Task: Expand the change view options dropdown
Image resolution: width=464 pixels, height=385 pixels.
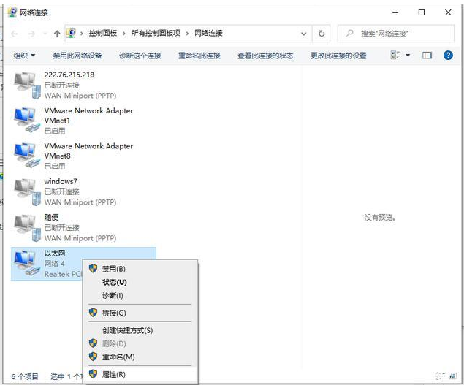Action: [x=408, y=56]
